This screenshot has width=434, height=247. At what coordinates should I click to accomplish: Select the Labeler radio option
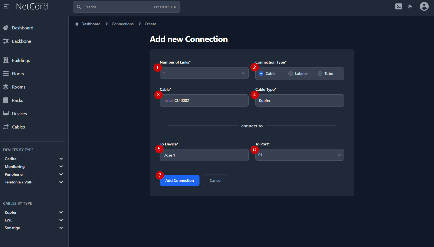tap(291, 74)
